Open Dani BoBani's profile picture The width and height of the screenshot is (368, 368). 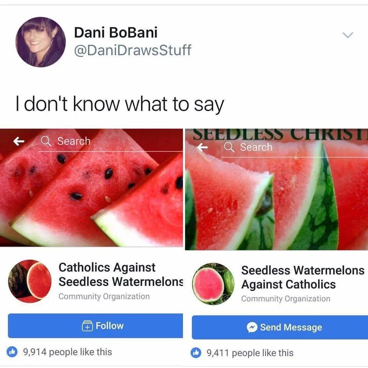click(x=40, y=42)
